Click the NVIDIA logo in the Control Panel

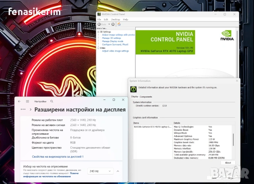click(x=227, y=35)
